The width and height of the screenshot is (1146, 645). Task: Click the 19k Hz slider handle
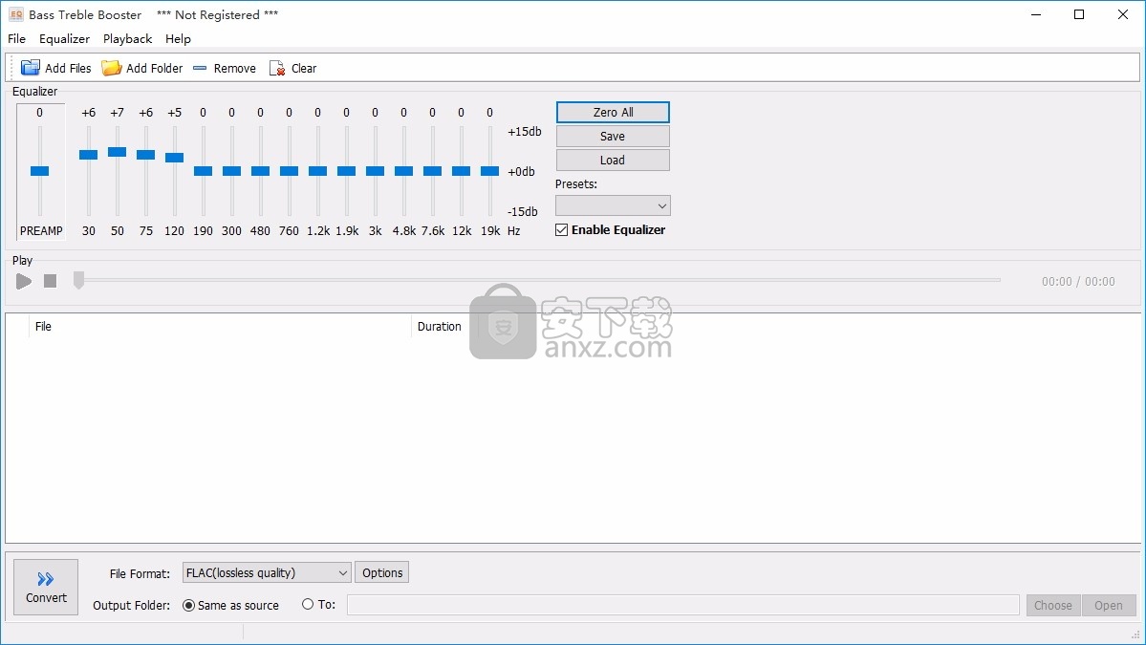(x=489, y=171)
